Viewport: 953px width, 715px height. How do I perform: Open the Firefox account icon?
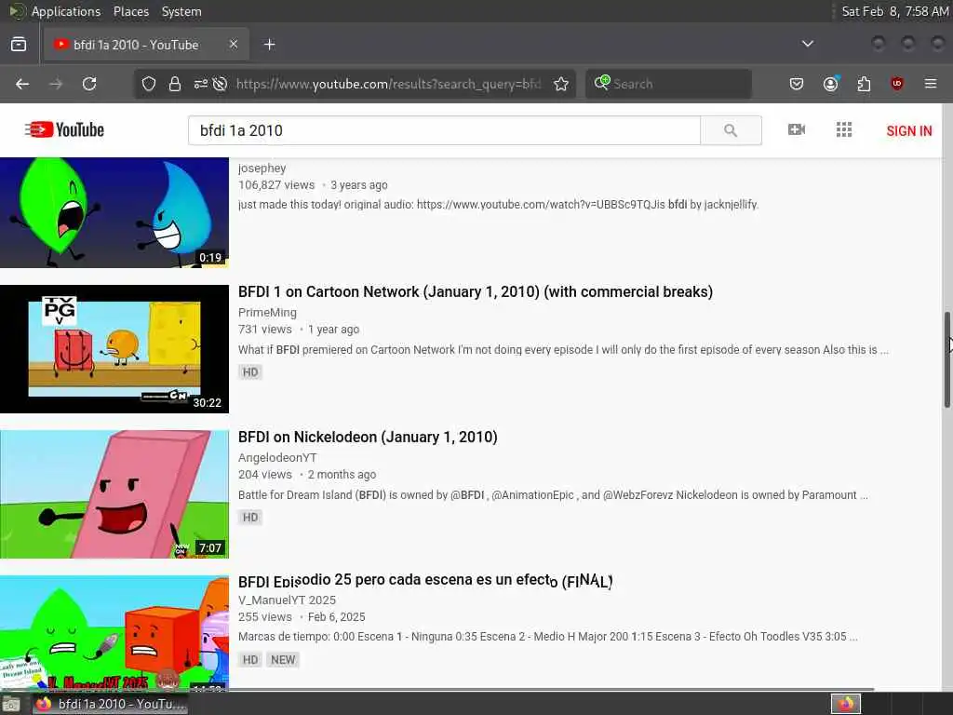click(x=830, y=84)
